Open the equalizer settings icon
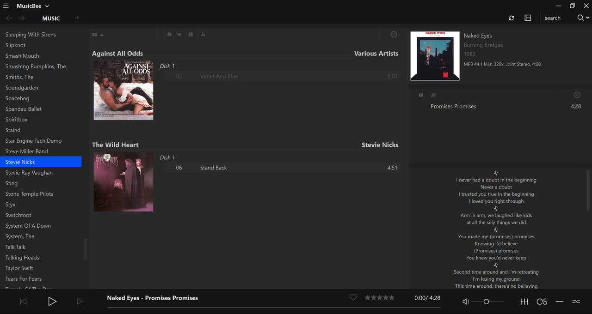 (x=524, y=302)
